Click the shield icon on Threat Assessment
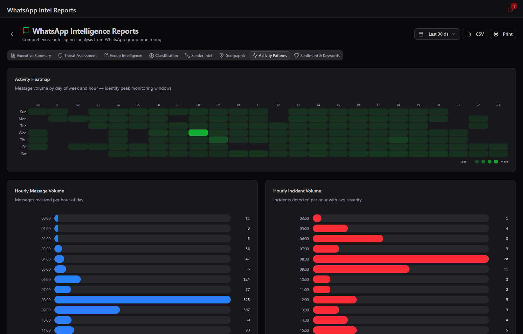This screenshot has width=523, height=334. click(60, 55)
